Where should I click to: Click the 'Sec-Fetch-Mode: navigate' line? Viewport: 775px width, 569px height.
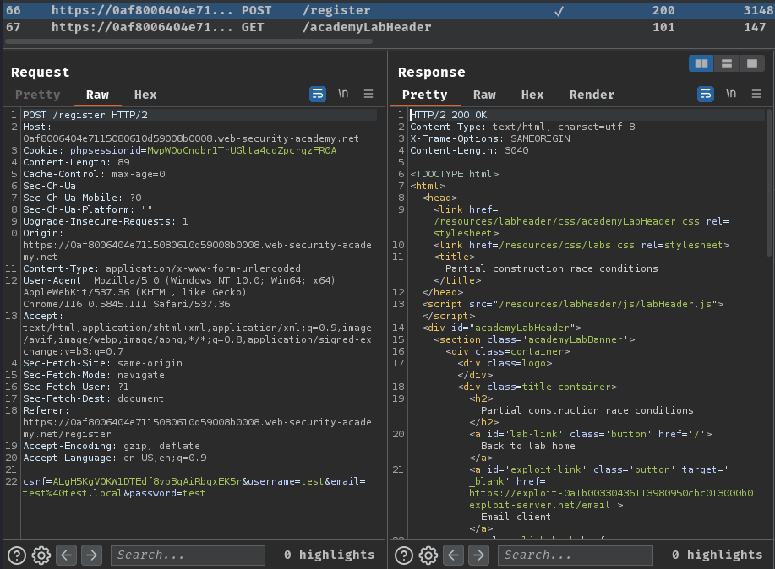(94, 376)
